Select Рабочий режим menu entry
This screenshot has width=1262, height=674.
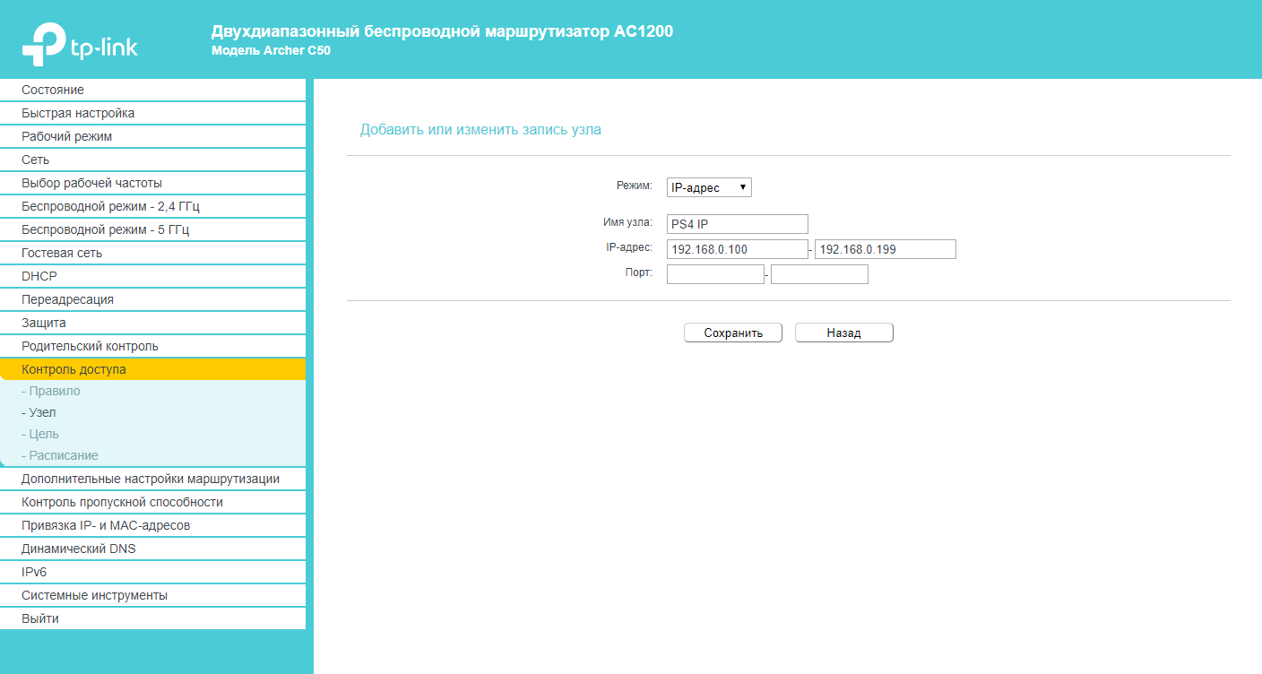(x=152, y=136)
